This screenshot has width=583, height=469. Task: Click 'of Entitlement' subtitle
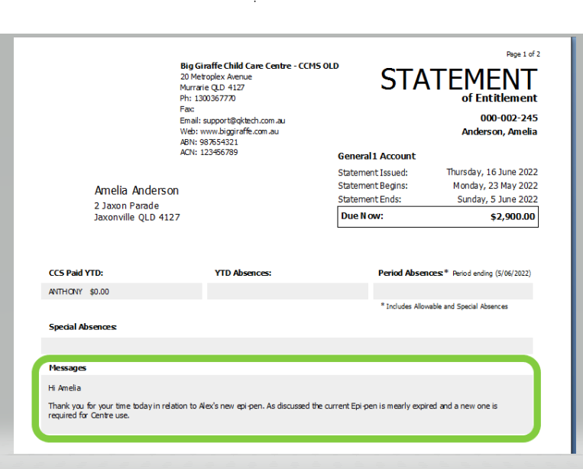click(500, 98)
